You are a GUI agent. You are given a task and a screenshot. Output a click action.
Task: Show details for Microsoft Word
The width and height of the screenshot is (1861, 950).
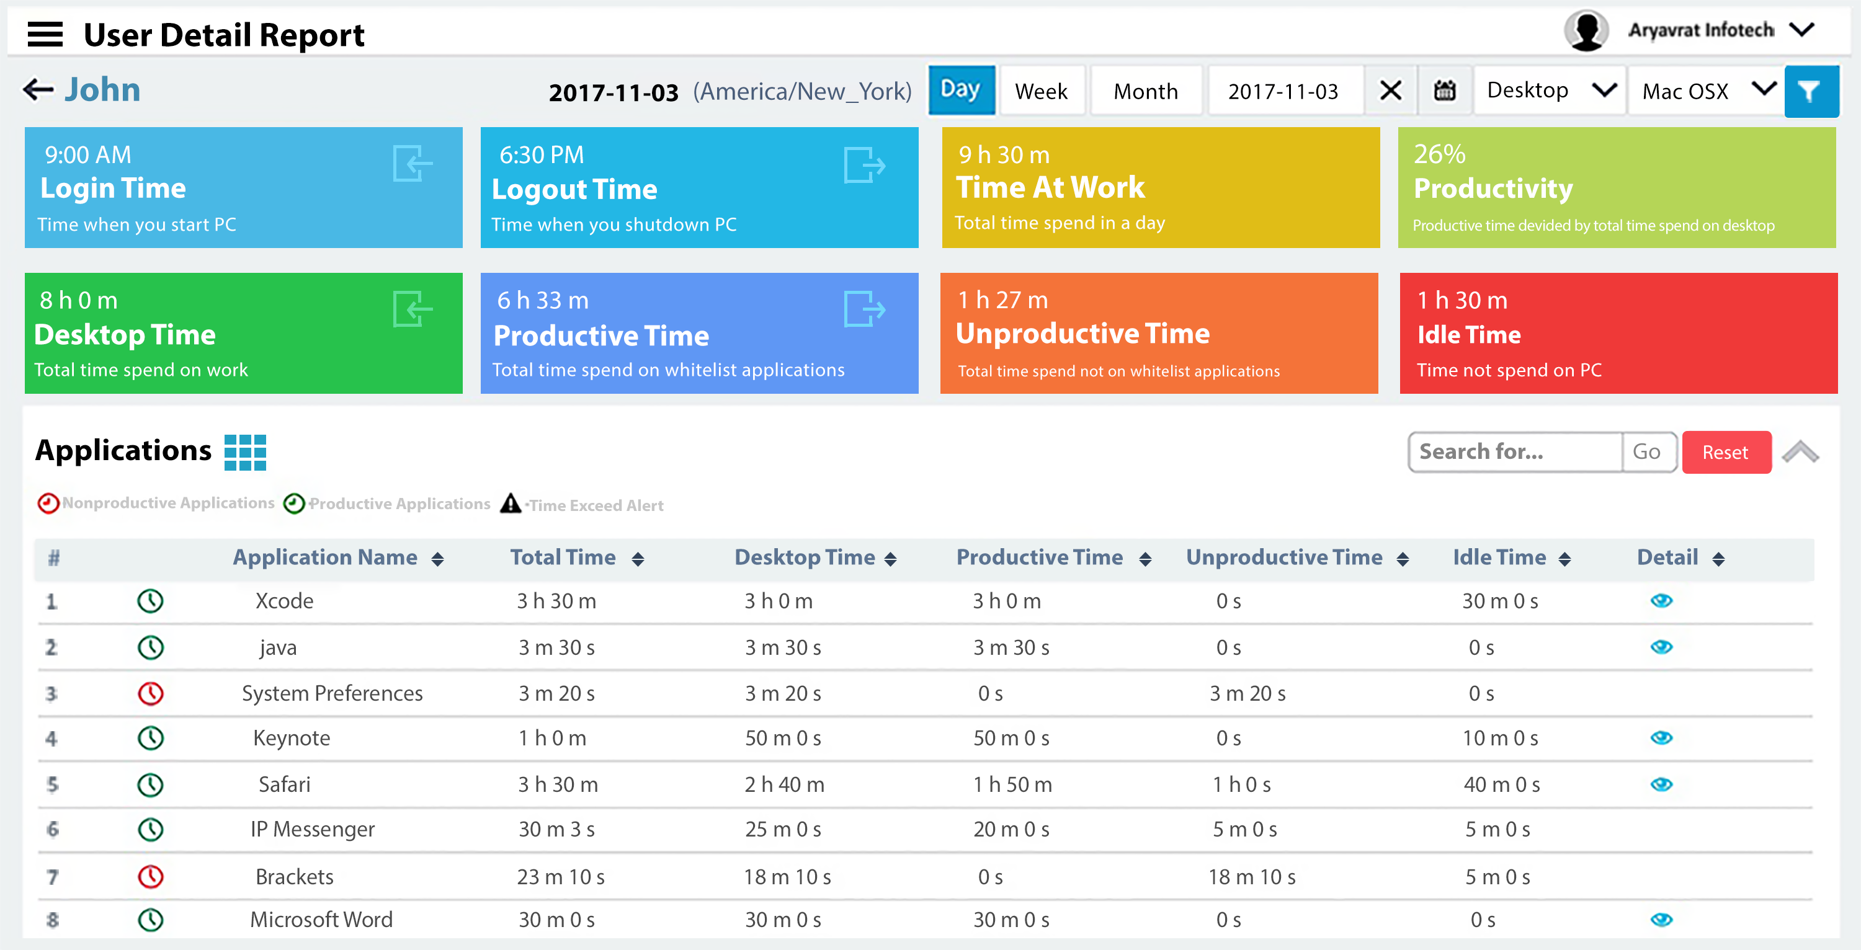(1661, 919)
